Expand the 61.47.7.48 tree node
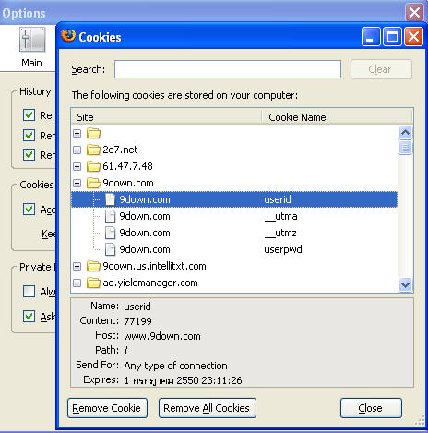 point(77,167)
